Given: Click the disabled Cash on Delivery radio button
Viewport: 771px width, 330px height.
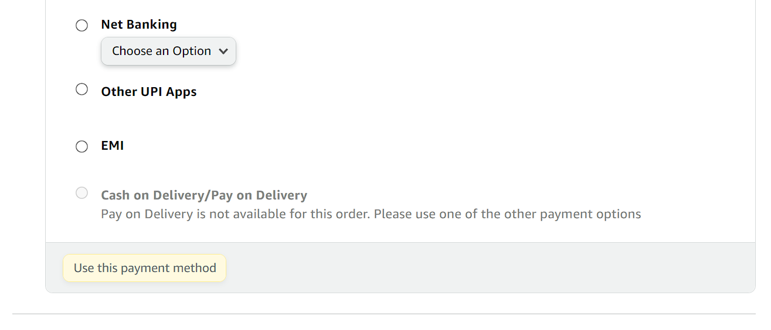Looking at the screenshot, I should pos(82,193).
